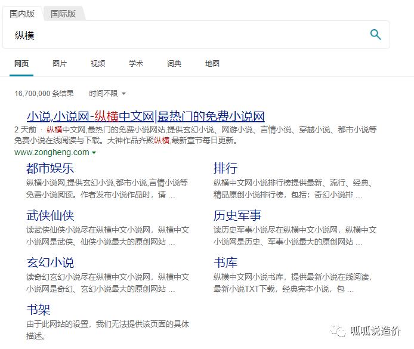Click description starting 读奇幻玄幻小说
The image size is (414, 349).
click(108, 283)
